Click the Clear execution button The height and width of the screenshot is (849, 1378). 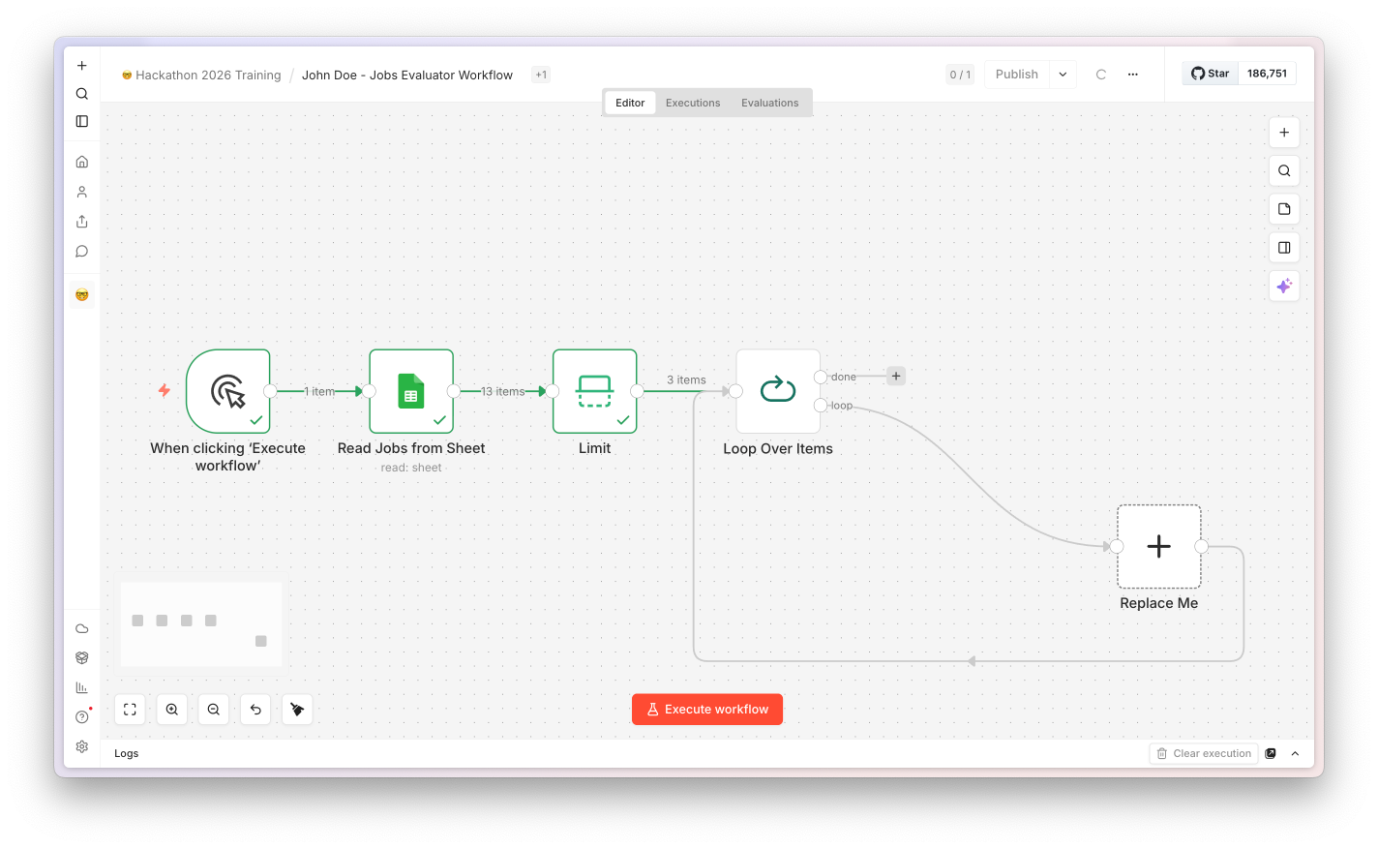point(1204,753)
